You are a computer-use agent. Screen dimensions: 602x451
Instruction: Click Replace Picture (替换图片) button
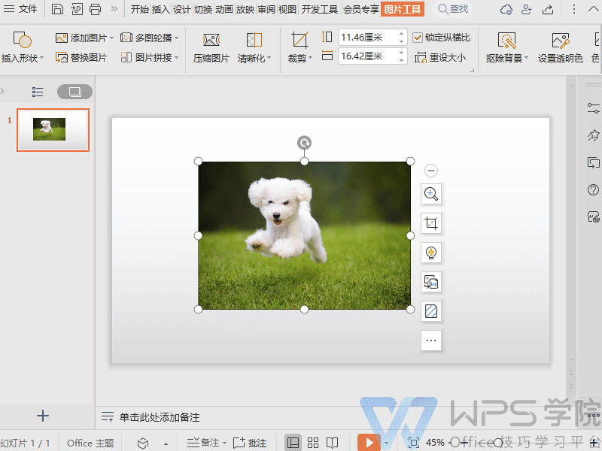pyautogui.click(x=81, y=58)
